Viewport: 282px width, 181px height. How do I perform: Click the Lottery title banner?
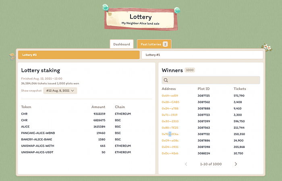[141, 19]
